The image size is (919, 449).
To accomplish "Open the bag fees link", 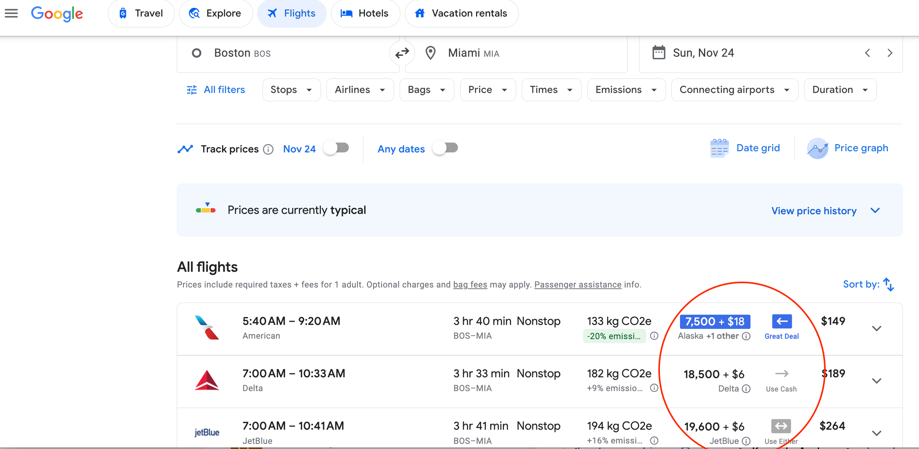I will 470,284.
